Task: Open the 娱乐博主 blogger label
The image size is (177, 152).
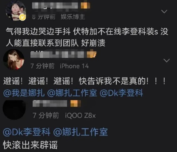Action: pos(73,17)
